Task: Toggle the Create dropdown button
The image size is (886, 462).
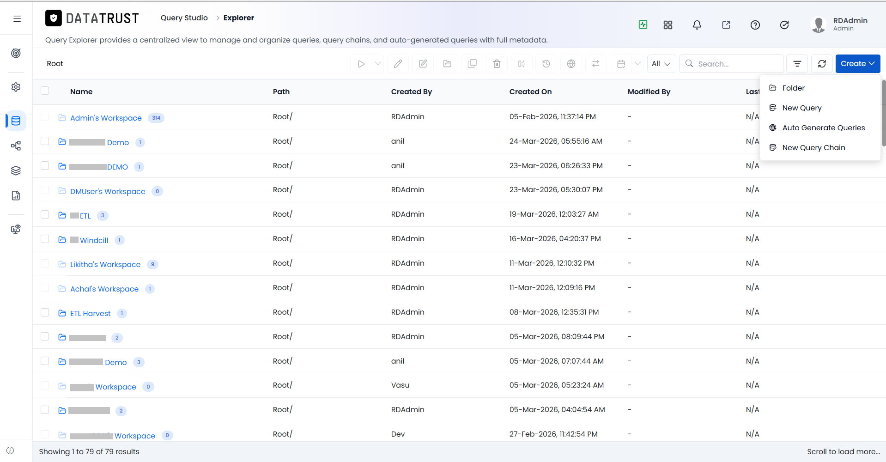Action: pyautogui.click(x=858, y=64)
